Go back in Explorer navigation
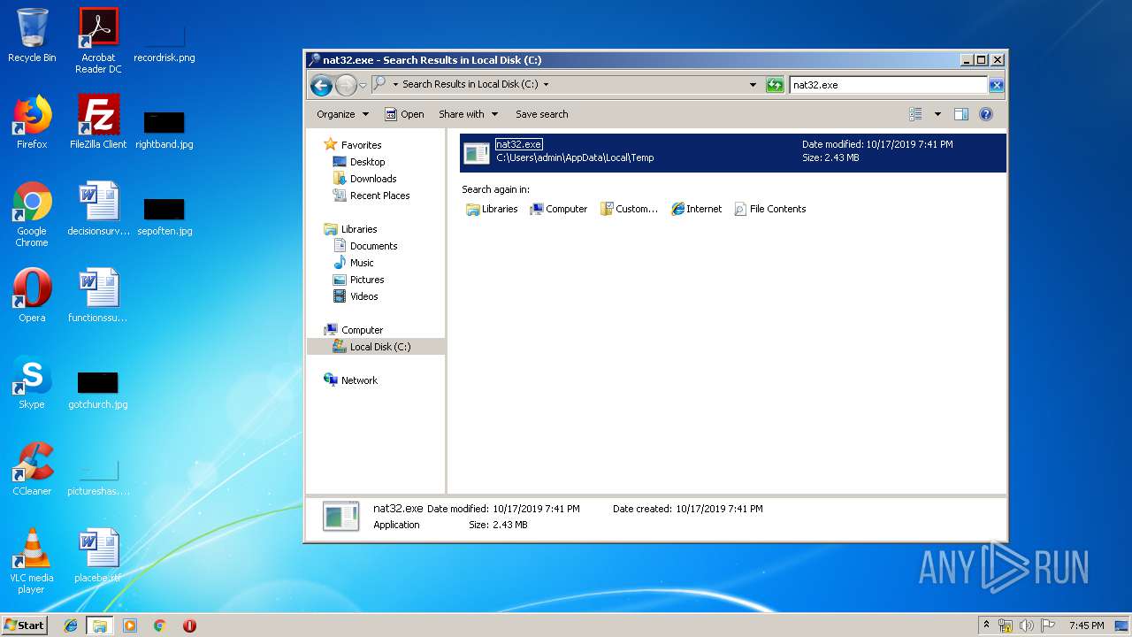Viewport: 1132px width, 637px height. (x=322, y=85)
